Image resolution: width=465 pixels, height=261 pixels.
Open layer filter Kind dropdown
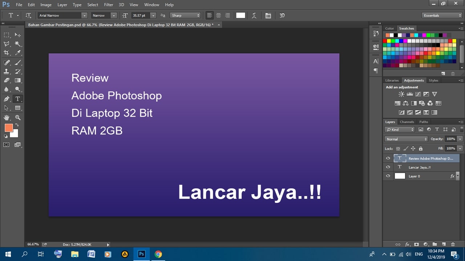click(400, 129)
